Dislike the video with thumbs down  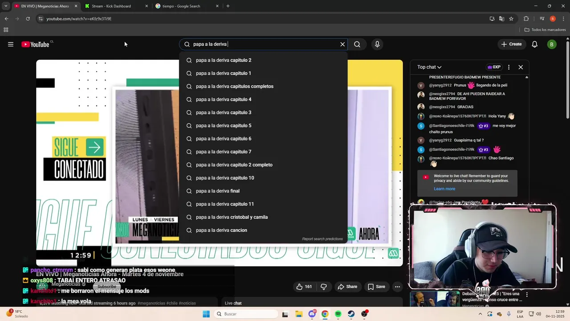324,287
